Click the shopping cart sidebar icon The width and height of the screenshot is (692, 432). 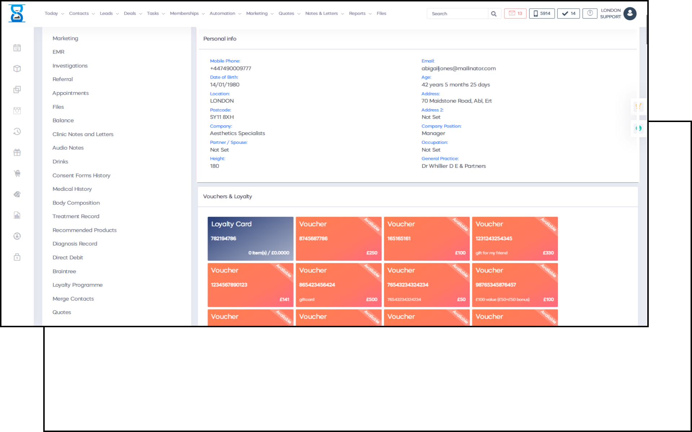pos(17,173)
